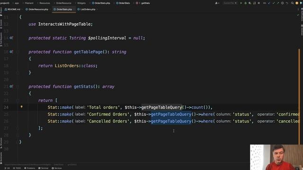Click Filament breadcrumb in navigation bar
This screenshot has height=170, width=303.
(29, 3)
